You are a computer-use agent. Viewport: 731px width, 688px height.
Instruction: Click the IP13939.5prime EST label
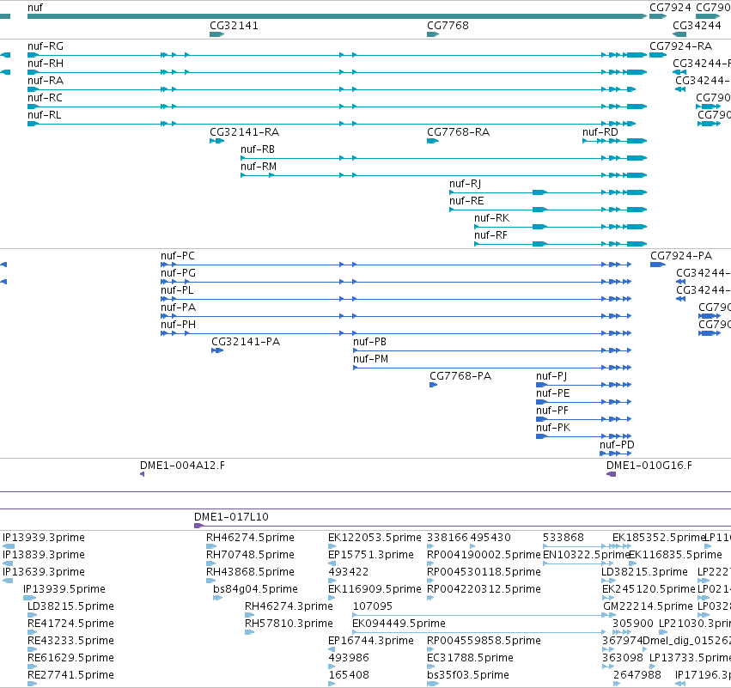click(64, 589)
